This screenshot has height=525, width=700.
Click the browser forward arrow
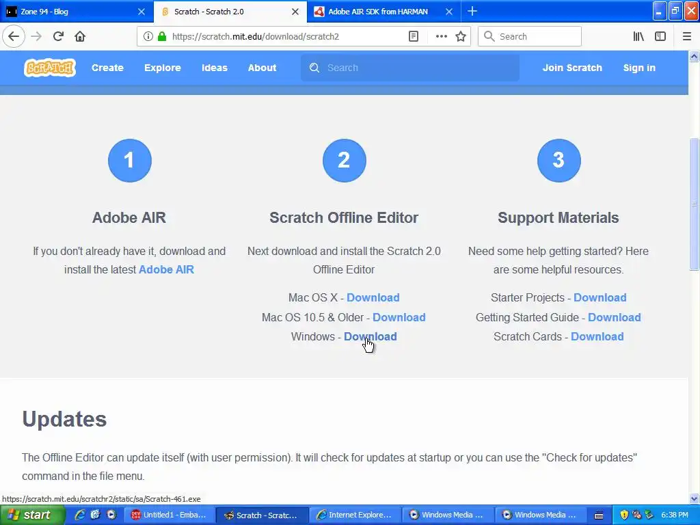coord(37,36)
